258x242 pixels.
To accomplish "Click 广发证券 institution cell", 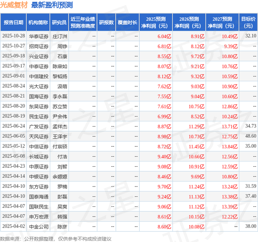I will (x=39, y=127).
